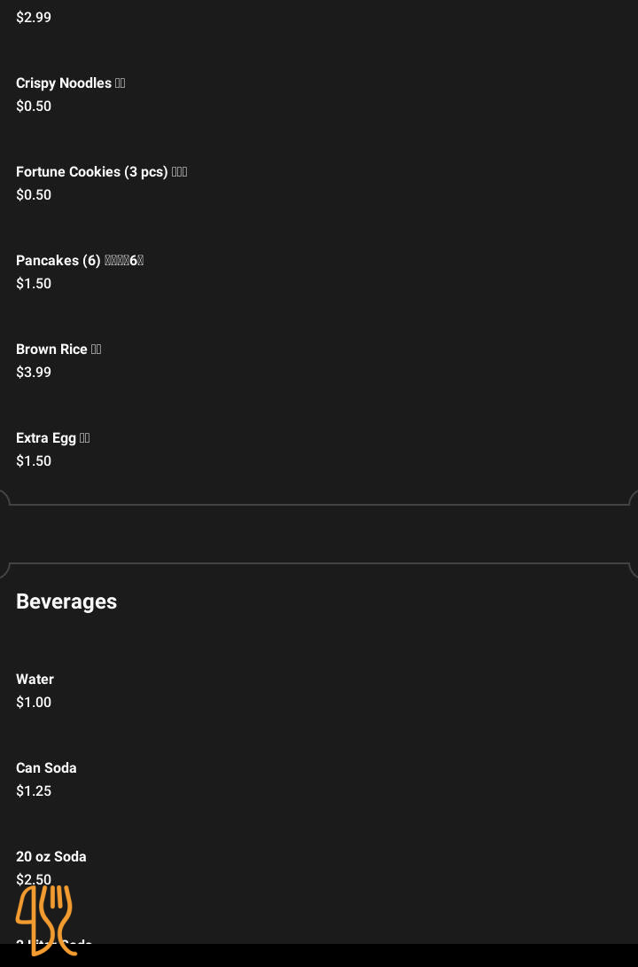The height and width of the screenshot is (967, 638).
Task: Click the $1.25 Can Soda price
Action: point(34,791)
